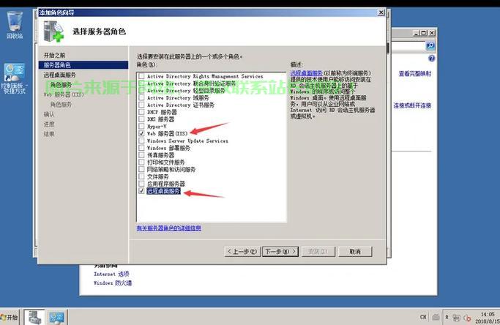Check Active Directory 轻型目录服务 checkbox
The image size is (500, 325).
(x=141, y=91)
